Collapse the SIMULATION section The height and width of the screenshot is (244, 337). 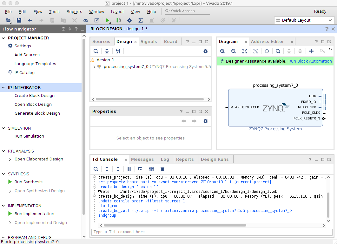click(x=3, y=128)
